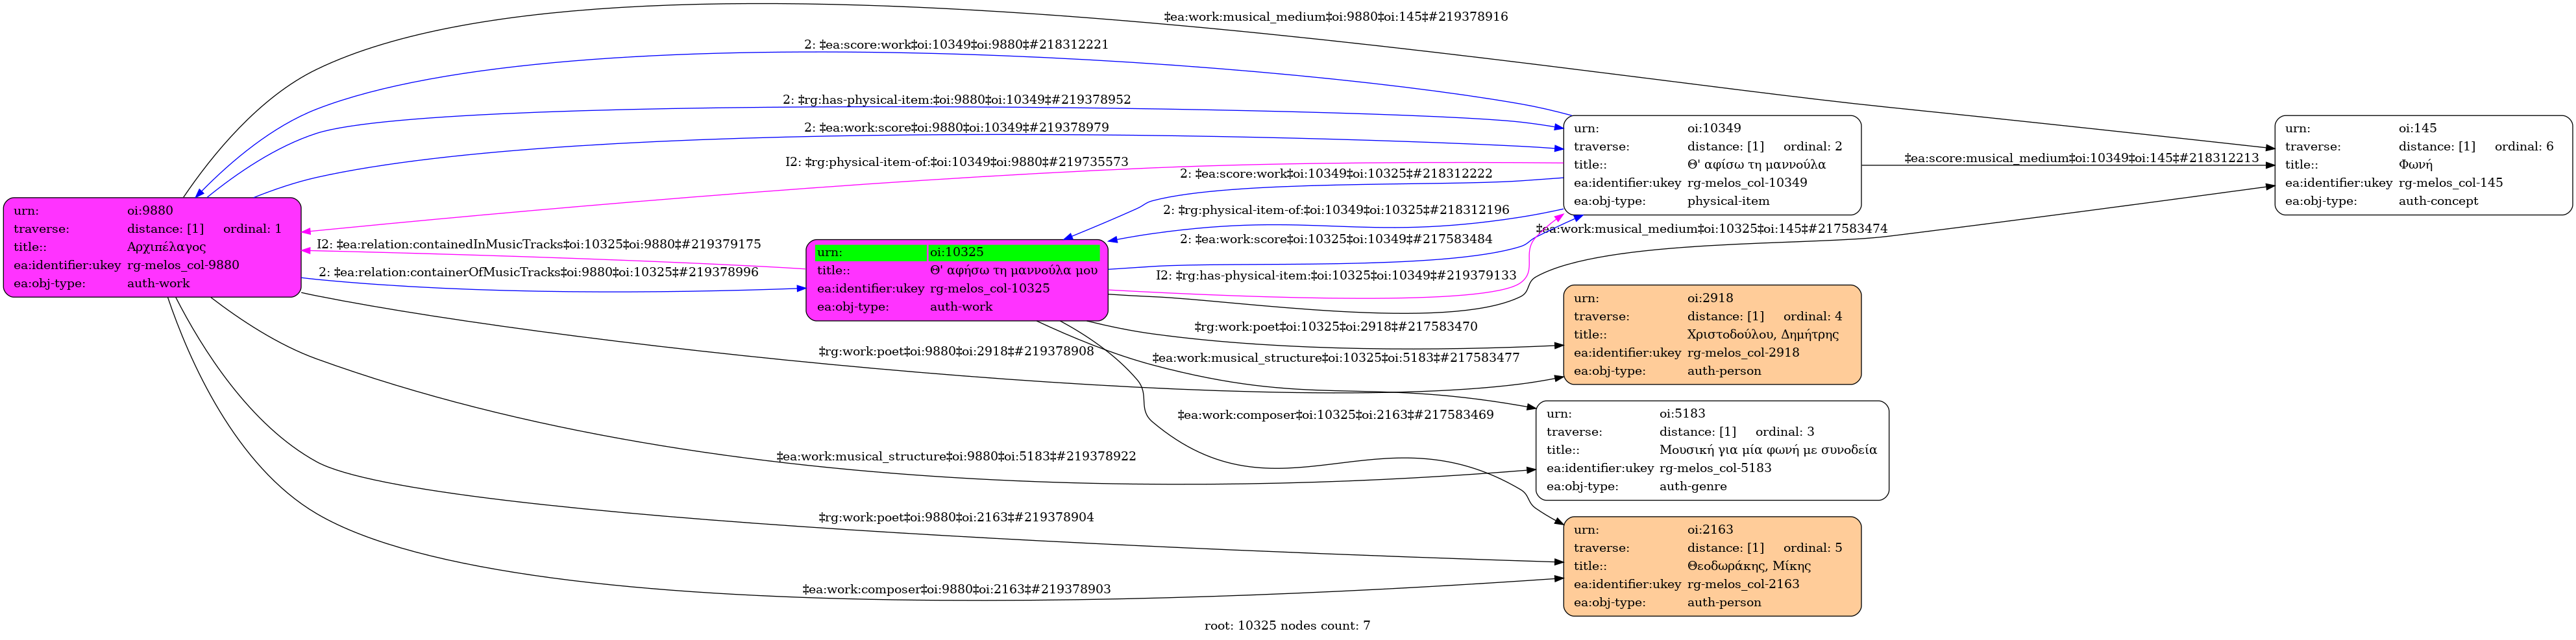Click the magenta Αρχιπέλαγος node oi:9880
Viewport: 2576px width, 640px height.
point(152,246)
